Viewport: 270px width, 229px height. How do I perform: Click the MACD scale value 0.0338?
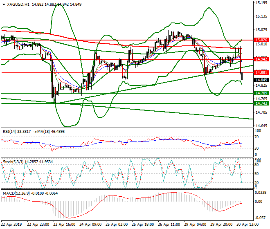click(x=261, y=193)
